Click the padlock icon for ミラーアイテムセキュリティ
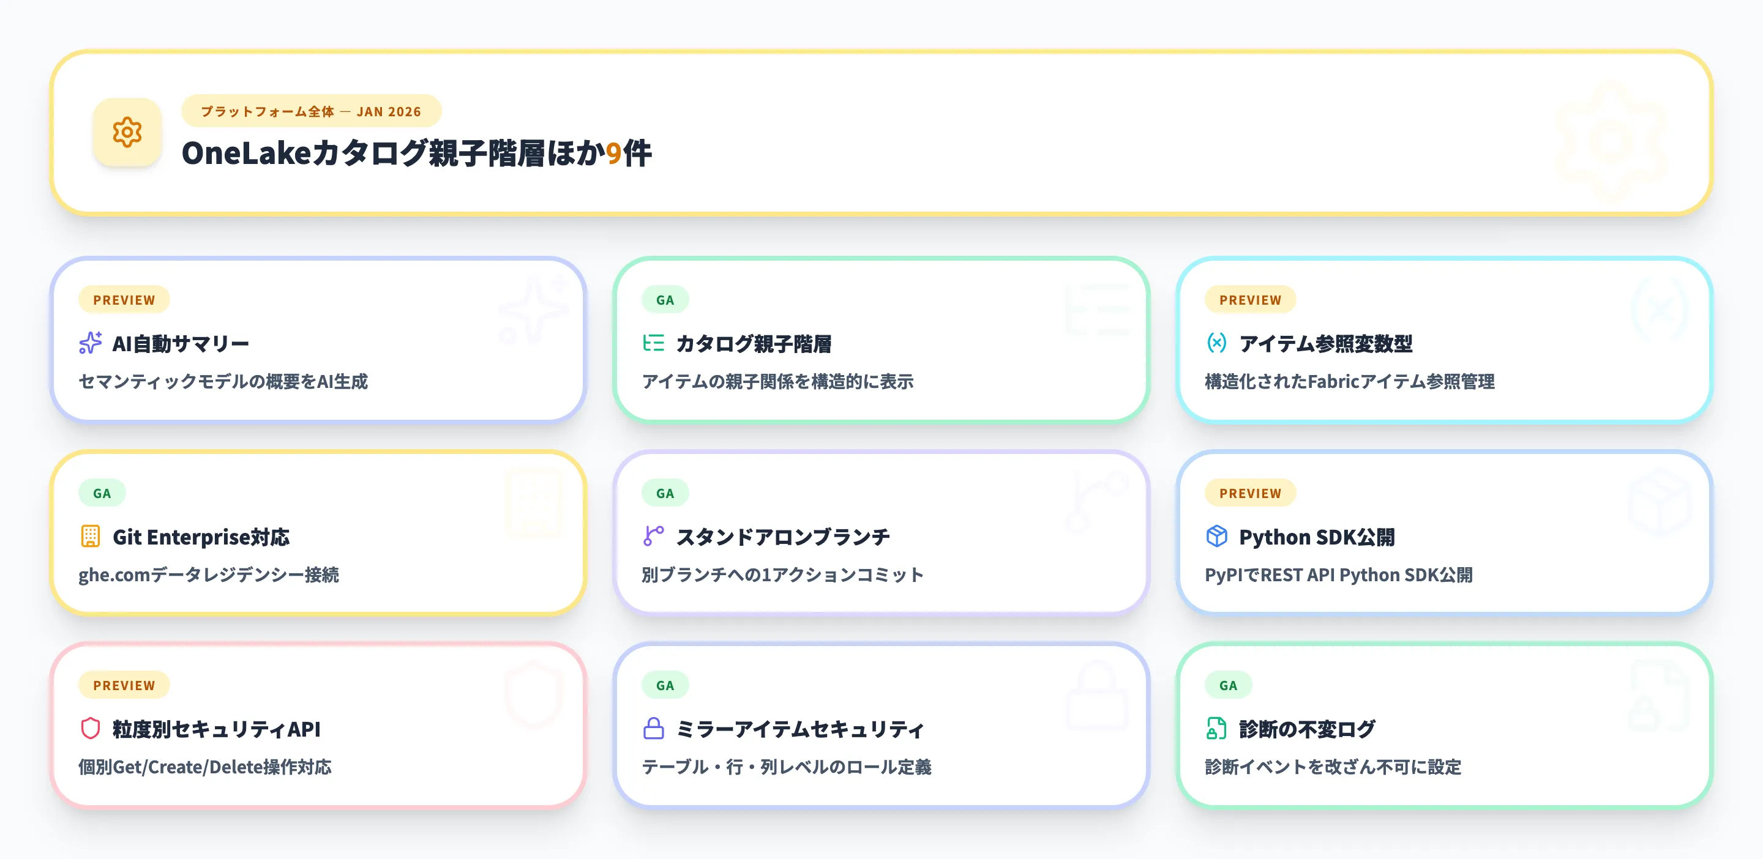 tap(654, 729)
